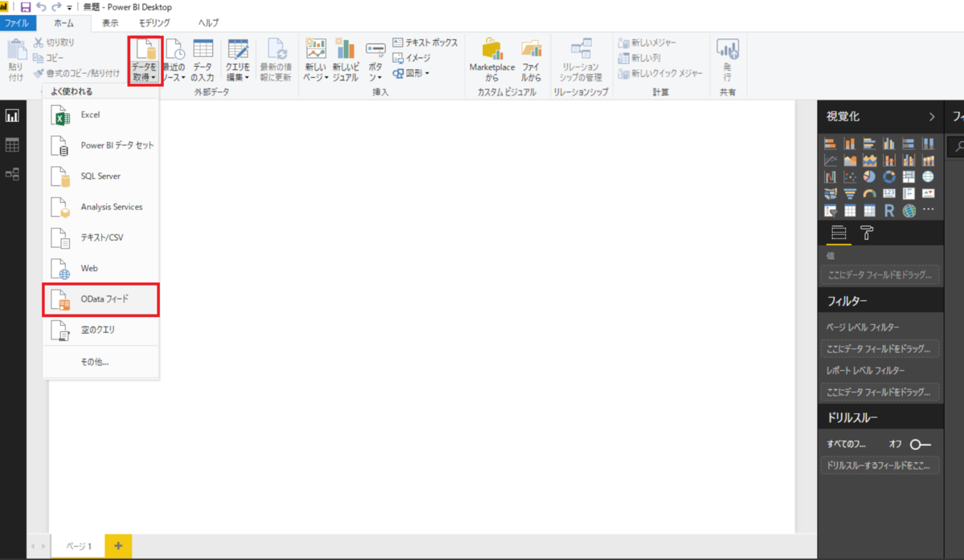964x560 pixels.
Task: Open リレーションシップの管理 settings
Action: pyautogui.click(x=581, y=58)
